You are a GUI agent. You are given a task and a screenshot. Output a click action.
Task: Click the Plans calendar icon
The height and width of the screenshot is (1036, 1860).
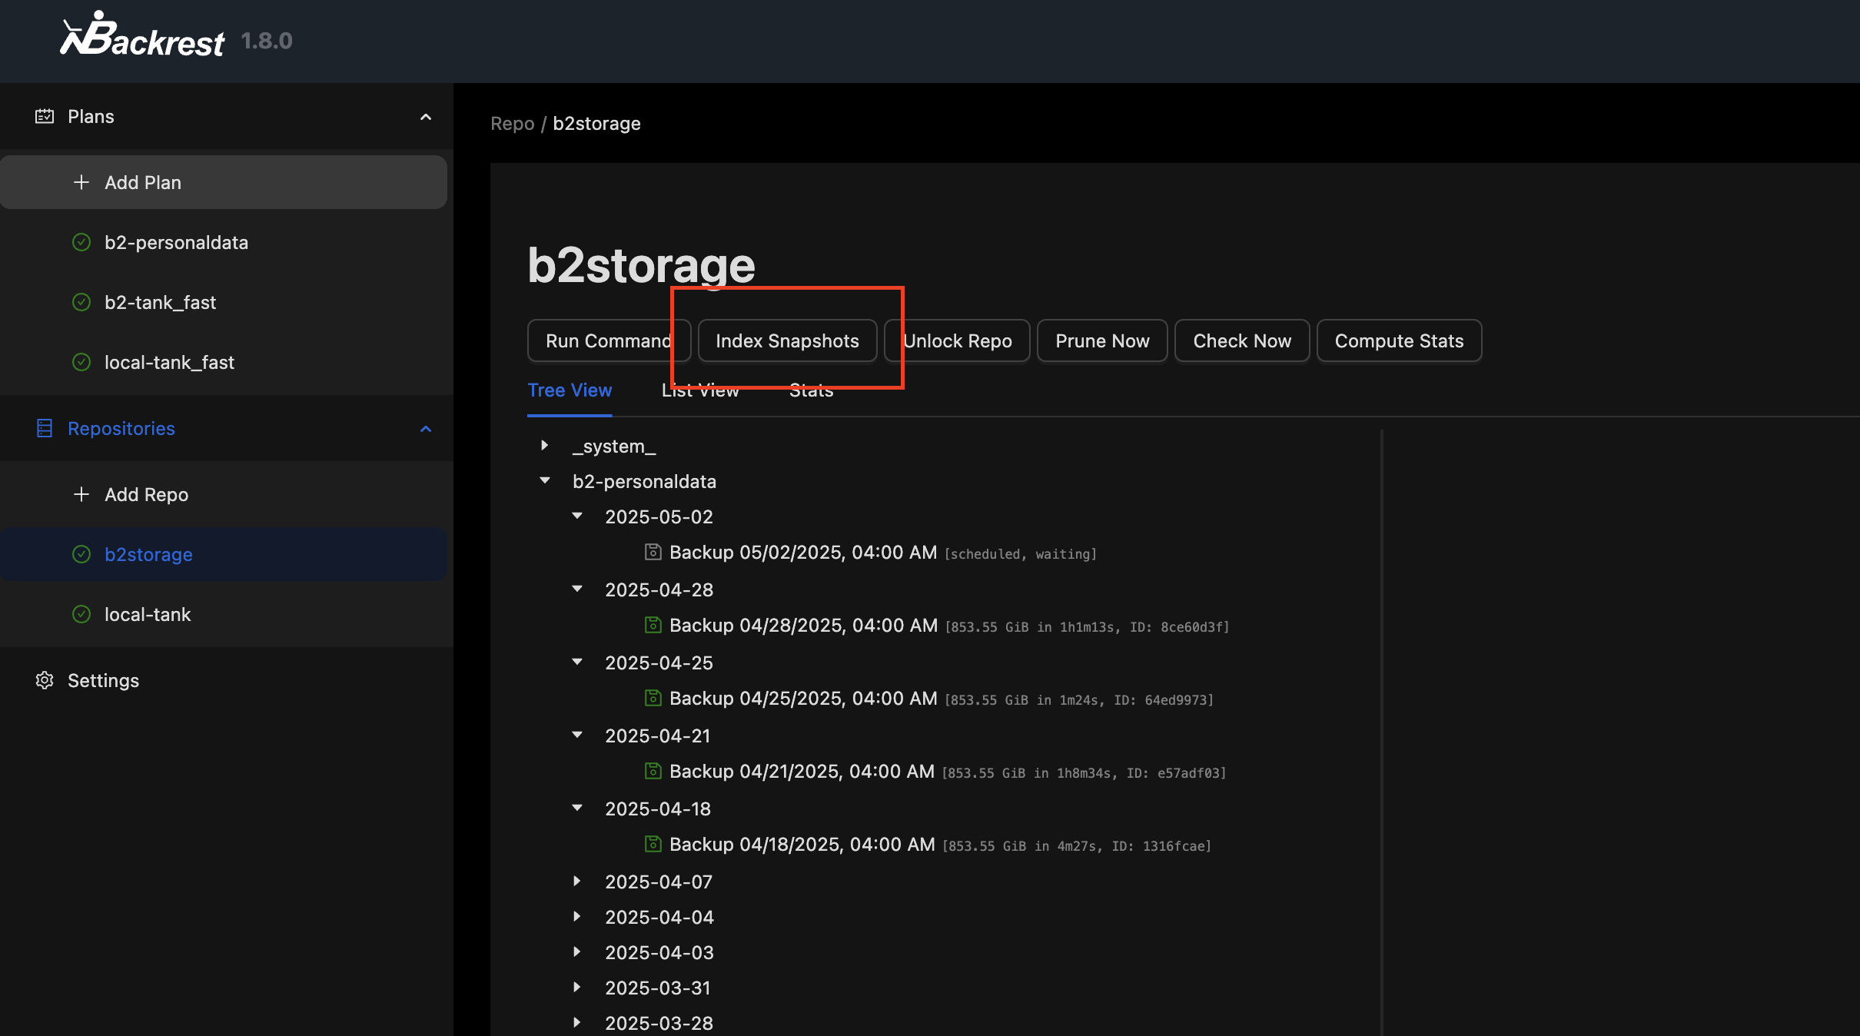coord(45,116)
